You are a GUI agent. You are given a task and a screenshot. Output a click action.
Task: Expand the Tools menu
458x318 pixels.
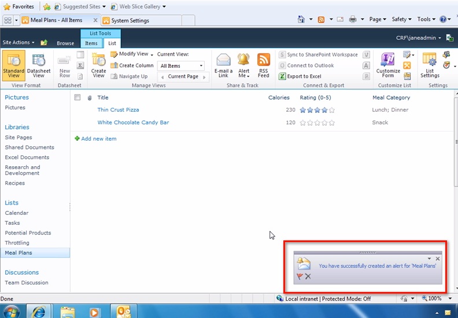point(426,19)
